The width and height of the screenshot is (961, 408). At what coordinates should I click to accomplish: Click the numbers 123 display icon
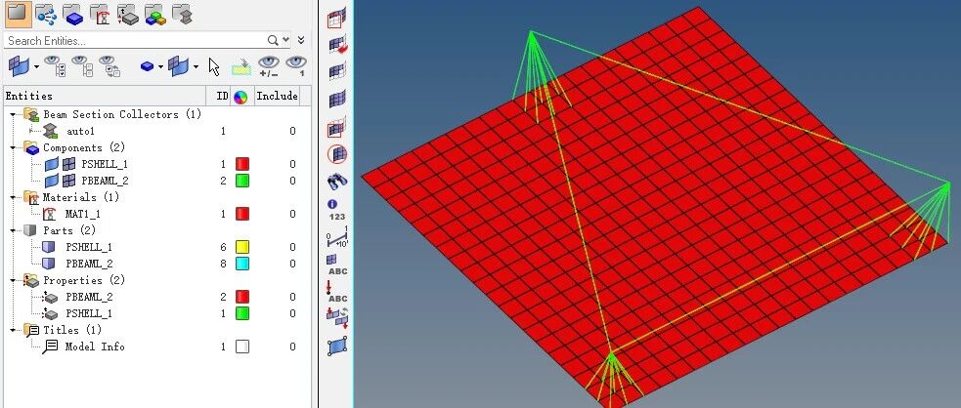click(337, 209)
